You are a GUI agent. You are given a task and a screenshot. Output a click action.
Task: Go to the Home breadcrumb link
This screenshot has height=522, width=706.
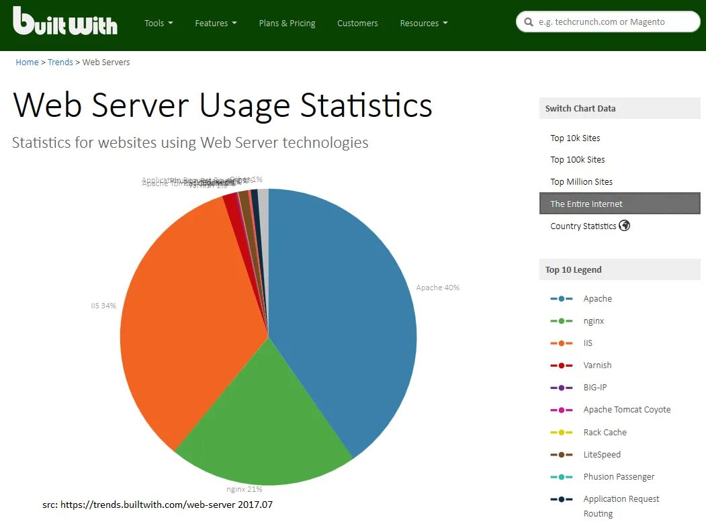click(x=27, y=62)
